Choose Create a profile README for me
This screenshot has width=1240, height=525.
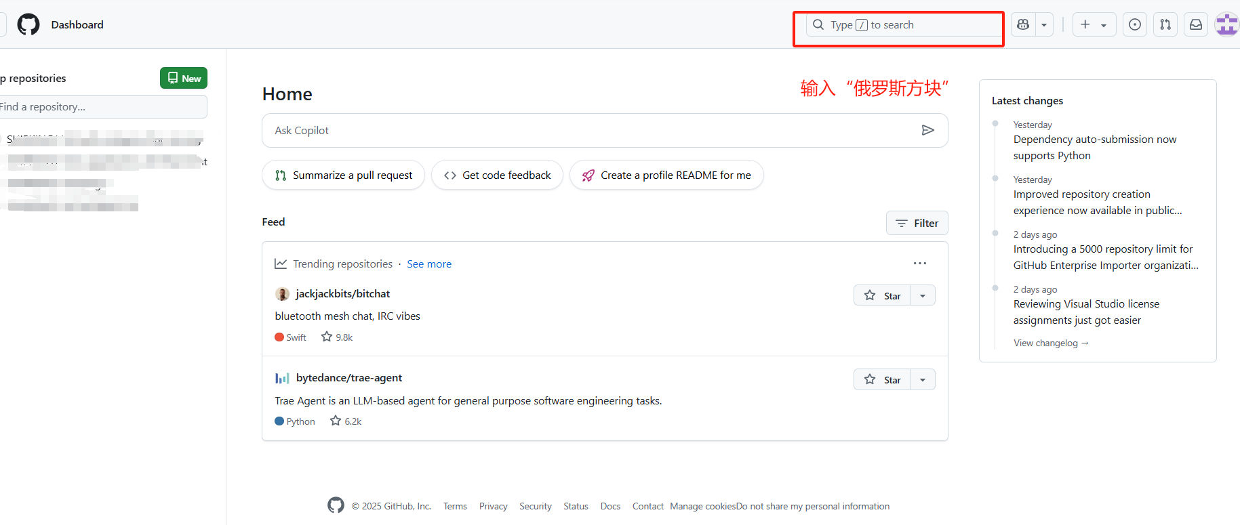(666, 175)
